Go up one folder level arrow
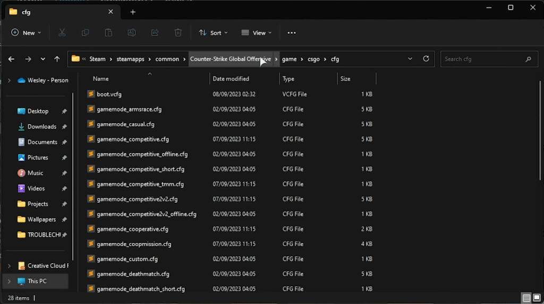The image size is (544, 304). pos(57,59)
